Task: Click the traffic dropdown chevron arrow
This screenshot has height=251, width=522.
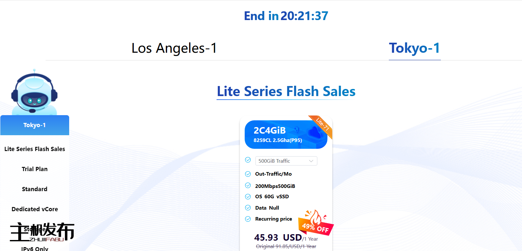Action: coord(311,161)
